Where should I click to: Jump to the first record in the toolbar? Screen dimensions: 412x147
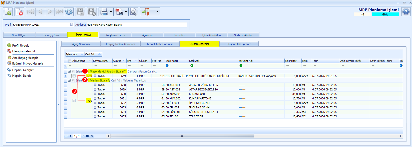click(31, 12)
